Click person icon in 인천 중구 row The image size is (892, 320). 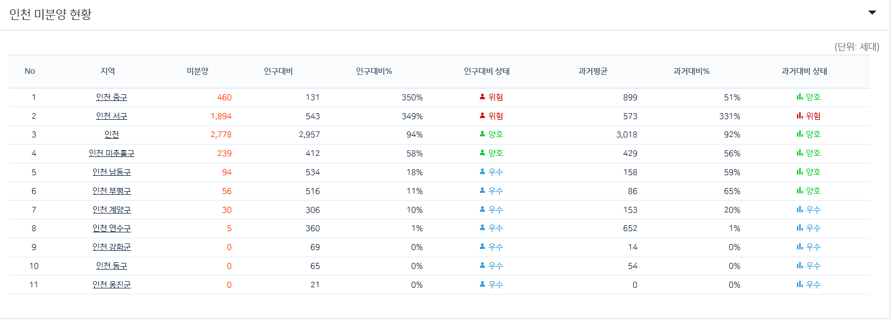pyautogui.click(x=482, y=96)
